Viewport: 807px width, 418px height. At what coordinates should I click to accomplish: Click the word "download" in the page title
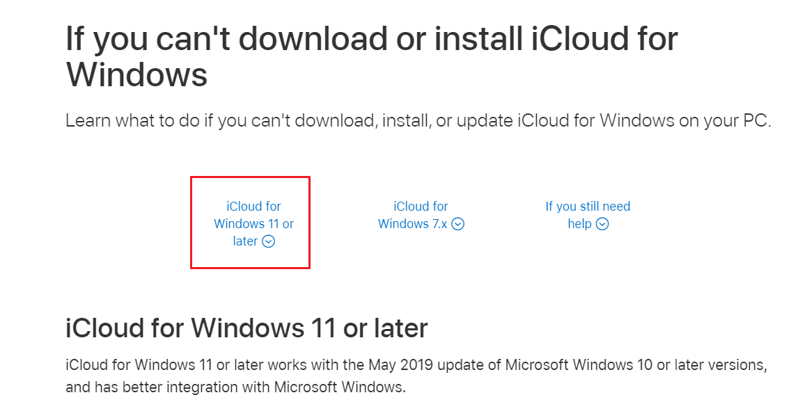point(313,38)
